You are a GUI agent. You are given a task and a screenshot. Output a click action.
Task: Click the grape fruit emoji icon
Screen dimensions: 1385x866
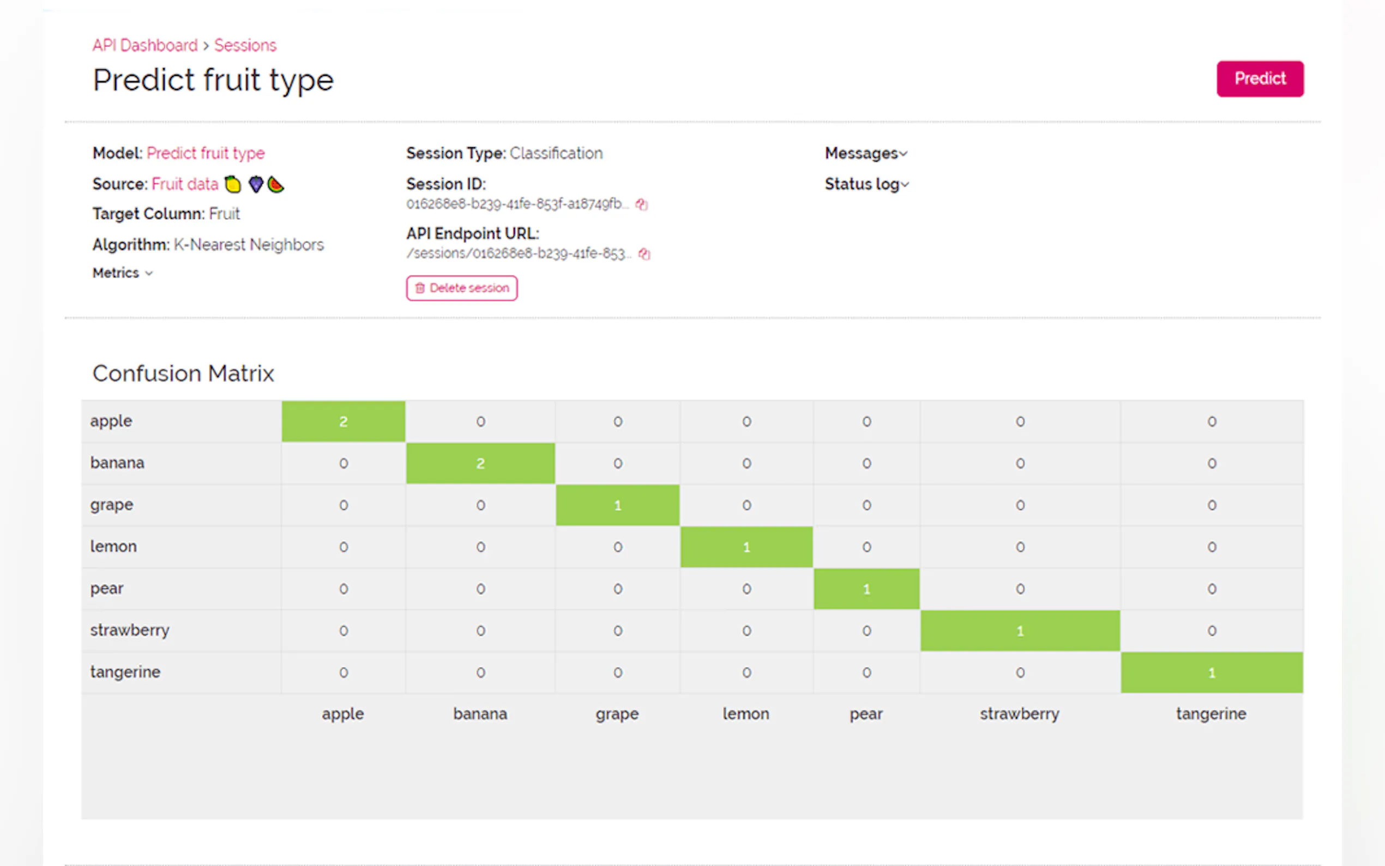pos(256,184)
